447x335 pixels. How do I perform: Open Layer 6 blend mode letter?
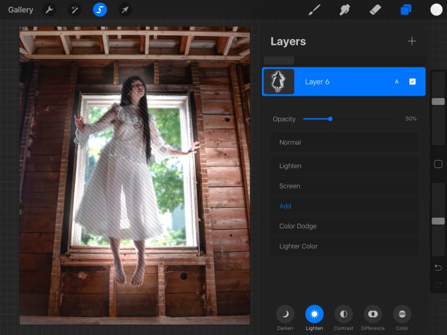(x=397, y=82)
